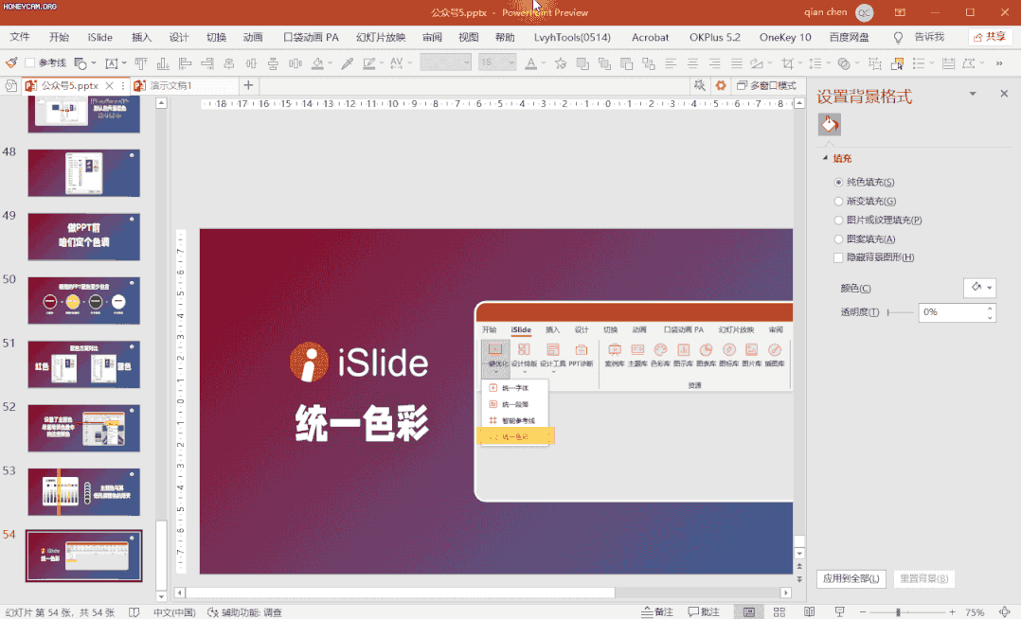This screenshot has height=619, width=1021.
Task: Click the left-align text lines icon
Action: 671,63
